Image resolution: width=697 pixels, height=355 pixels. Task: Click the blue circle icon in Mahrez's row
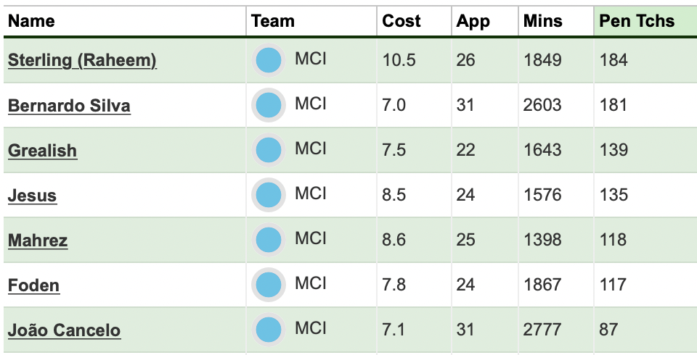click(269, 240)
